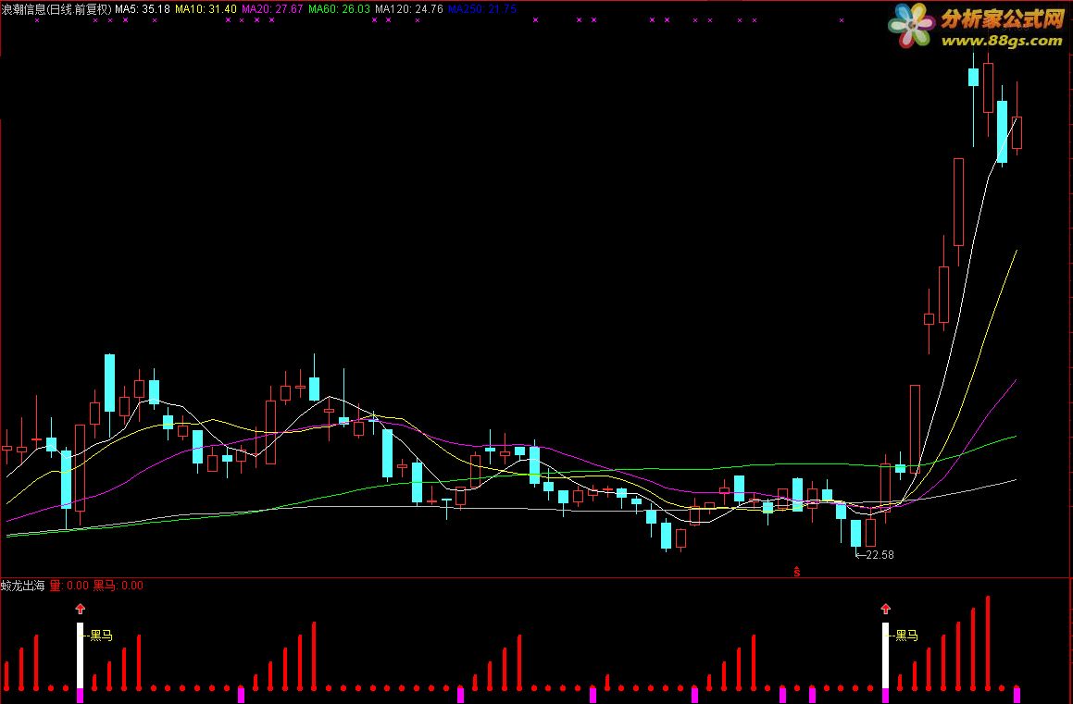Viewport: 1073px width, 704px height.
Task: Select the MA5: 35.18 indicator label
Action: 143,9
